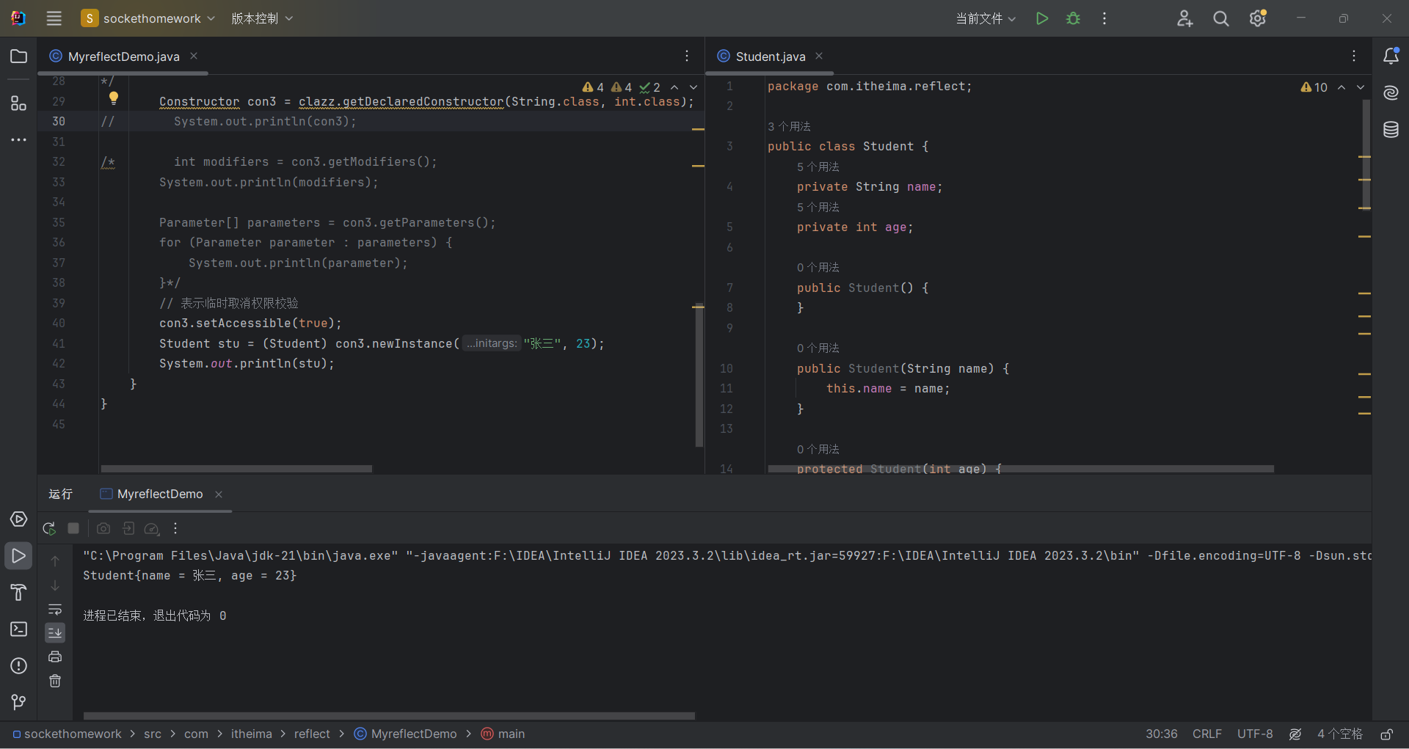Viewport: 1409px width, 749px height.
Task: Open the Run tool window button
Action: coord(19,556)
